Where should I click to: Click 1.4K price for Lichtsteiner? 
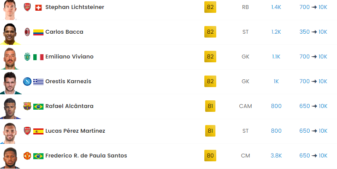pyautogui.click(x=276, y=7)
